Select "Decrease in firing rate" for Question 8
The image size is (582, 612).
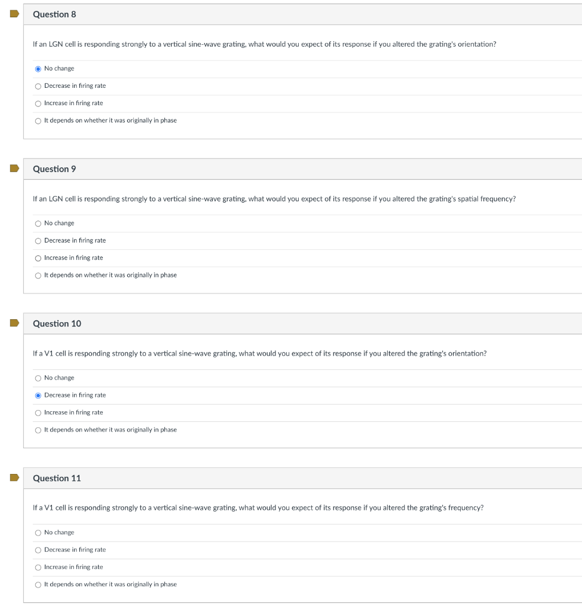point(38,86)
